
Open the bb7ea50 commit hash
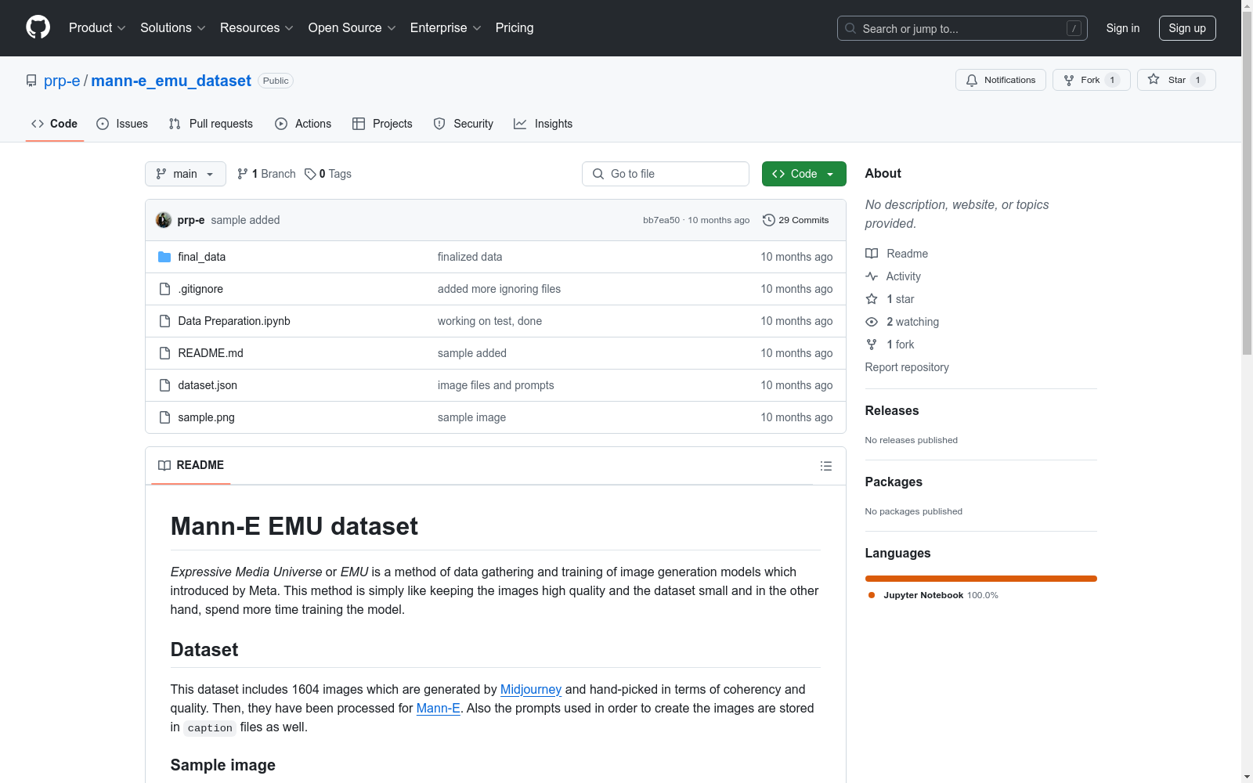[661, 220]
